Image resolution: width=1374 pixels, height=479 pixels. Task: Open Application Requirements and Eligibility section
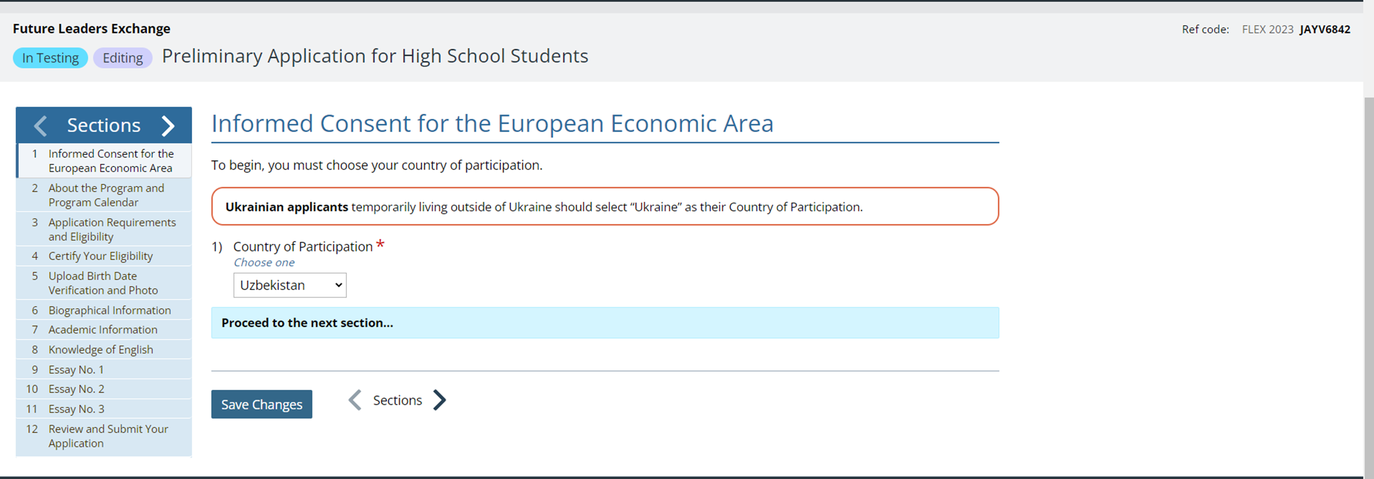(112, 230)
